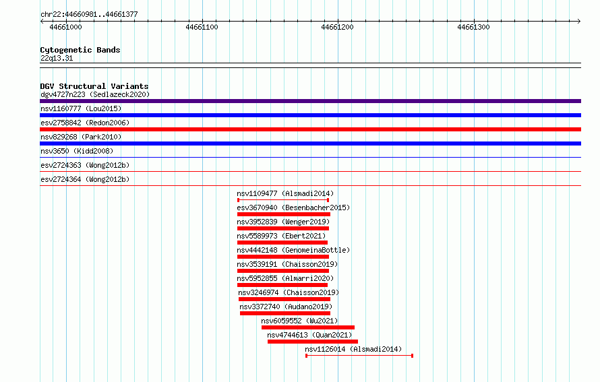Click the red bar of nsv6059552 (Wu2021)
This screenshot has height=382, width=600.
point(308,327)
